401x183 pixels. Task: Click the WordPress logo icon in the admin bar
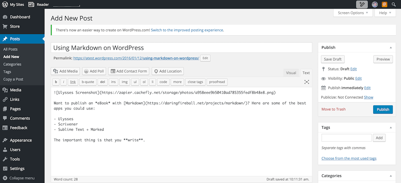coord(5,4)
